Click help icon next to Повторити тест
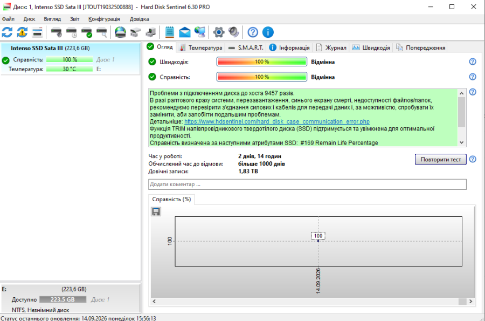This screenshot has height=321, width=485. [x=473, y=159]
